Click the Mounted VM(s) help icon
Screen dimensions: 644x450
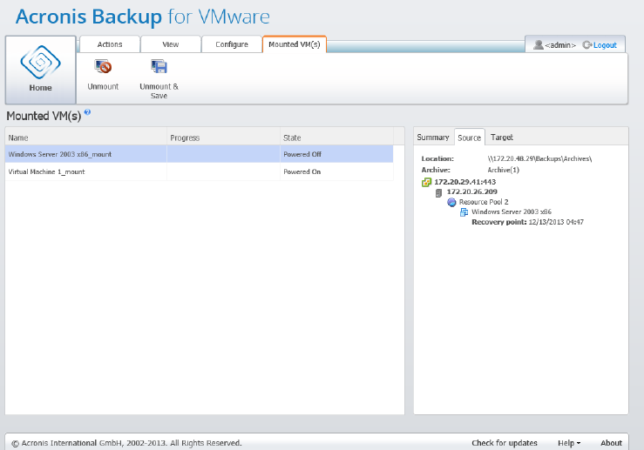point(88,113)
